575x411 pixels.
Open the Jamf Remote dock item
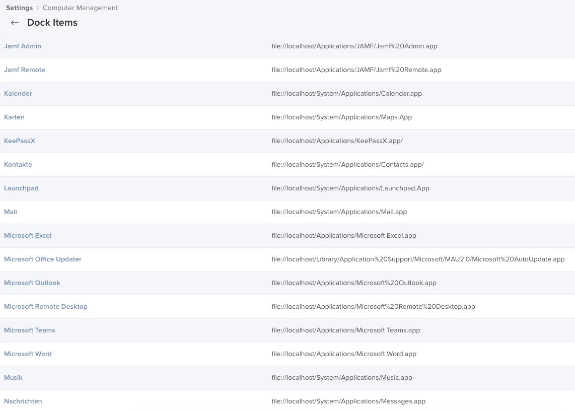(25, 70)
